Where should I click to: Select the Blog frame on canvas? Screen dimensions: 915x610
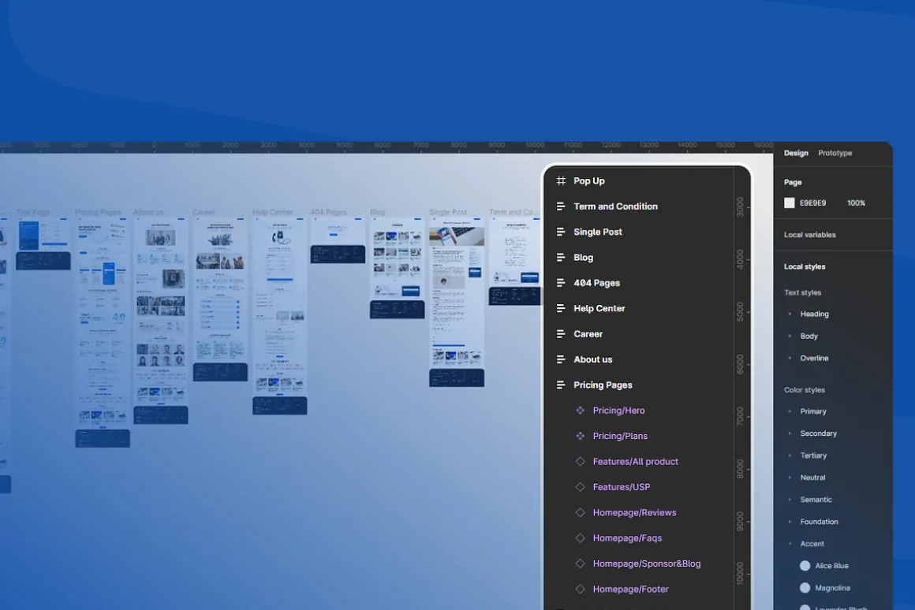pyautogui.click(x=397, y=268)
